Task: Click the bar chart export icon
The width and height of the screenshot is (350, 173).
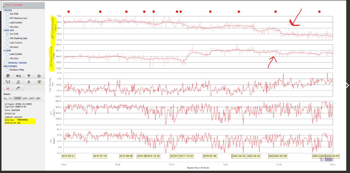Action: (x=39, y=76)
